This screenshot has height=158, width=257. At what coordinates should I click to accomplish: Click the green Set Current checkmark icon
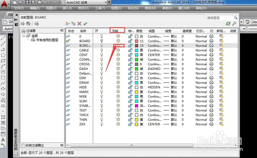point(85,24)
